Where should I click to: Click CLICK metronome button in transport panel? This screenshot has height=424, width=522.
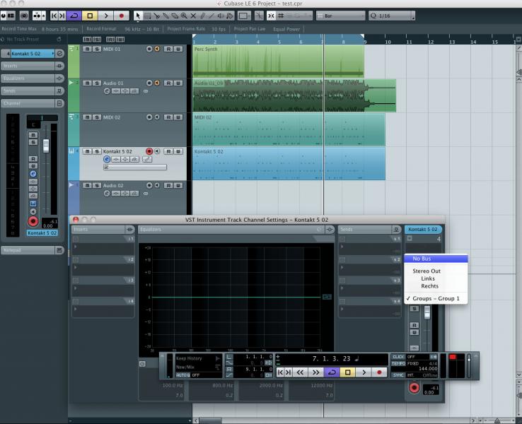click(398, 357)
